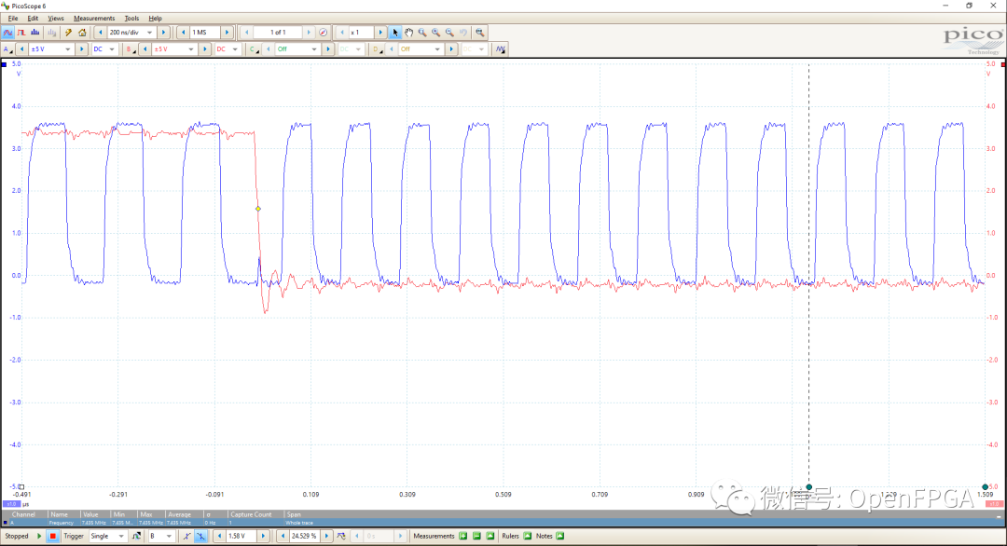Select the hand pan tool
This screenshot has height=546, width=1007.
coord(408,33)
